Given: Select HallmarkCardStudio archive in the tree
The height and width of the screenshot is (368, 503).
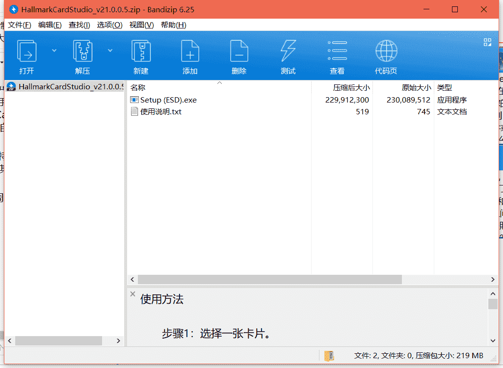Looking at the screenshot, I should pyautogui.click(x=65, y=87).
